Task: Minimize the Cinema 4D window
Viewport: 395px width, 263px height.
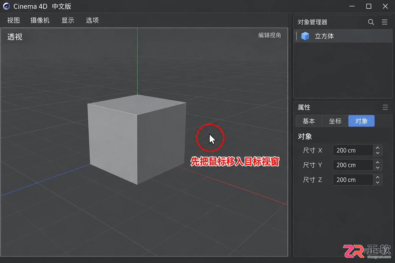Action: tap(352, 6)
